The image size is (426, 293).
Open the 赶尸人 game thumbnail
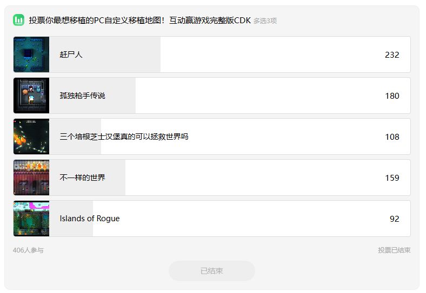(x=31, y=54)
